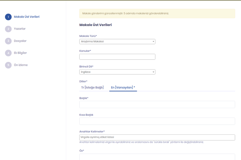Open the Dosyalar step label
The image size is (241, 160).
tap(20, 41)
